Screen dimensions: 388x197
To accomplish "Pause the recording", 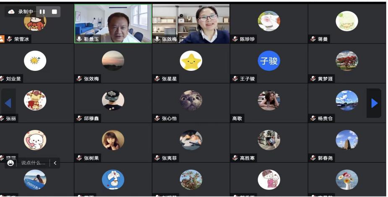I will point(42,12).
